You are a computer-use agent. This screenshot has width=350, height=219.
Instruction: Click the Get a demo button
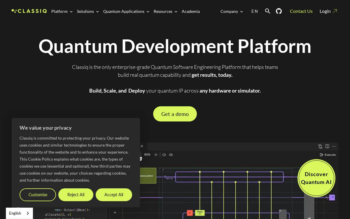175,114
